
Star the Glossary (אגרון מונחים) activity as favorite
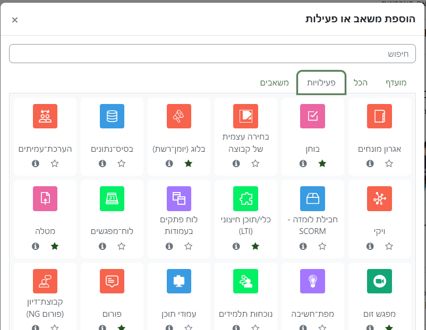[x=389, y=163]
